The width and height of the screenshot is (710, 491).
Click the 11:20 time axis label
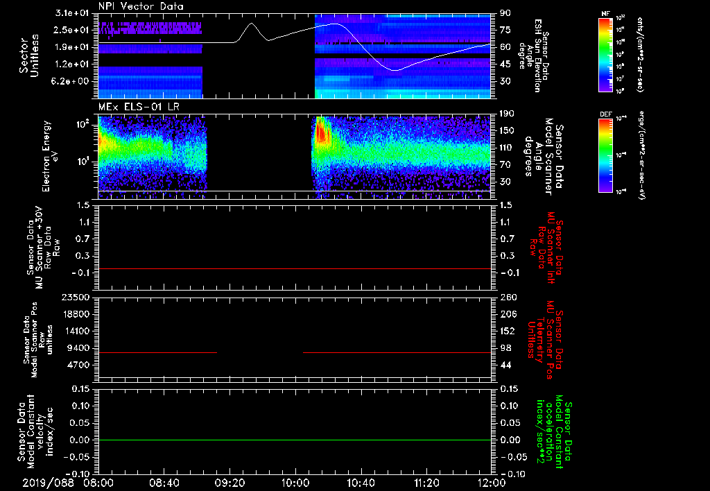pos(426,483)
